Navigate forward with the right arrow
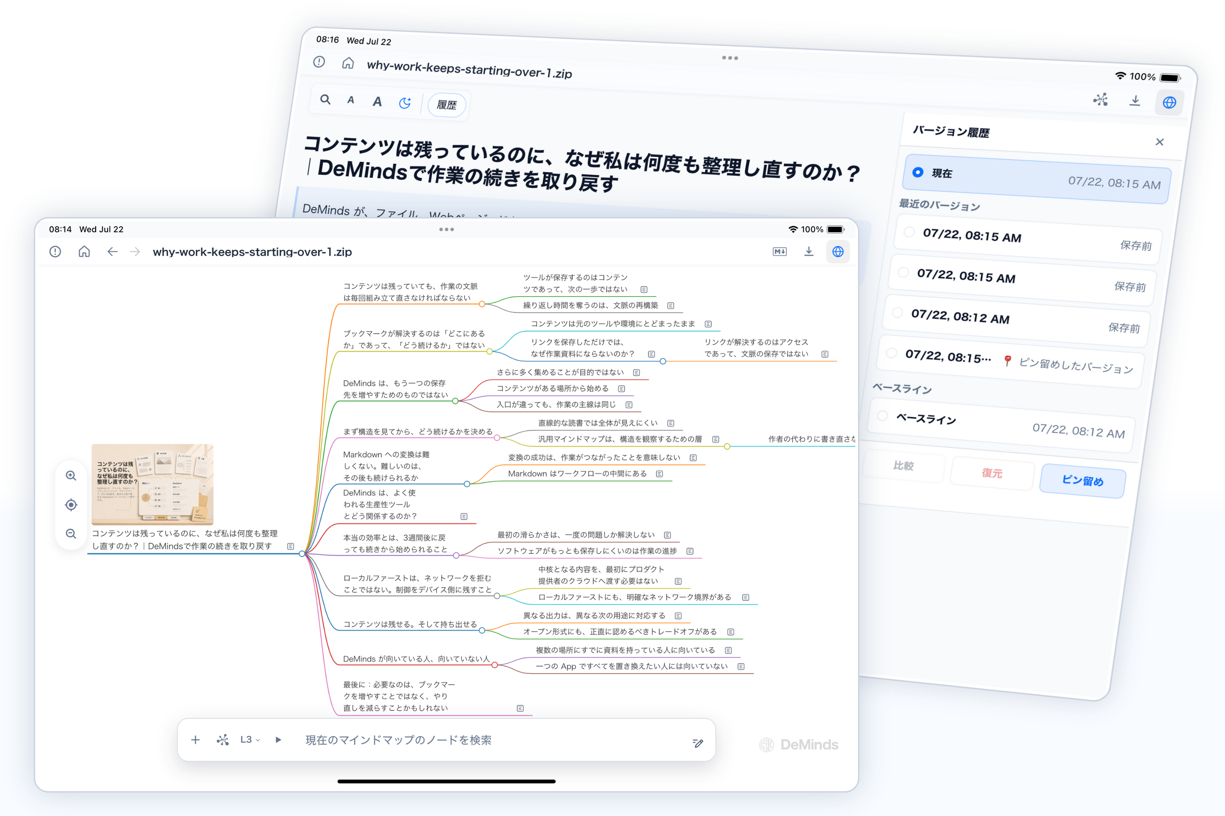Viewport: 1225px width, 816px height. tap(135, 252)
